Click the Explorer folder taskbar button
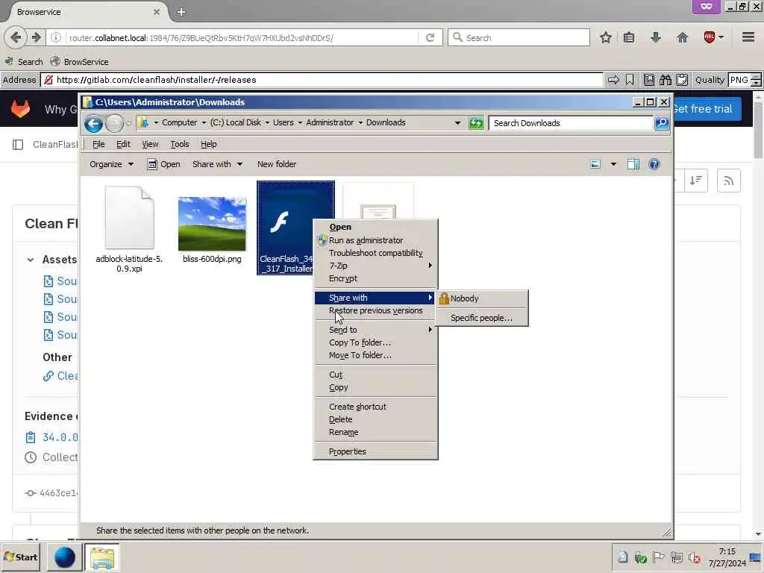764x573 pixels. click(x=101, y=557)
